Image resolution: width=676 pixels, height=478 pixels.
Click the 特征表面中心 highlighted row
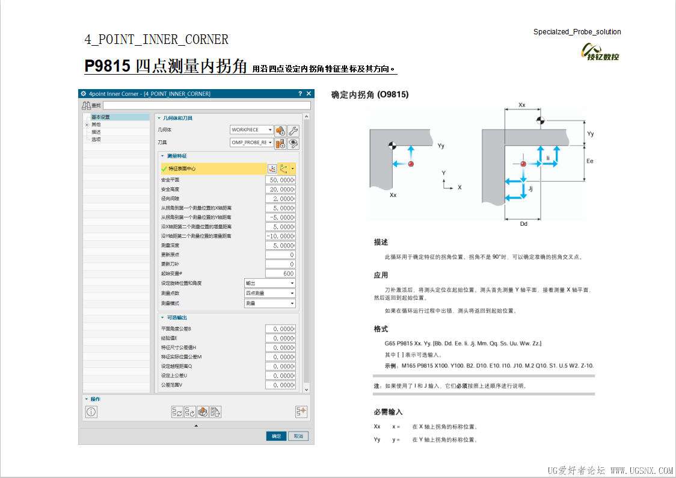214,169
